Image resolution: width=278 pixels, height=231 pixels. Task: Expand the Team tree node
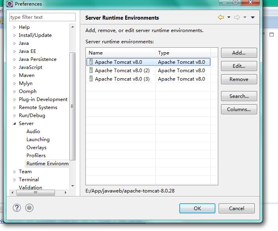(14, 172)
